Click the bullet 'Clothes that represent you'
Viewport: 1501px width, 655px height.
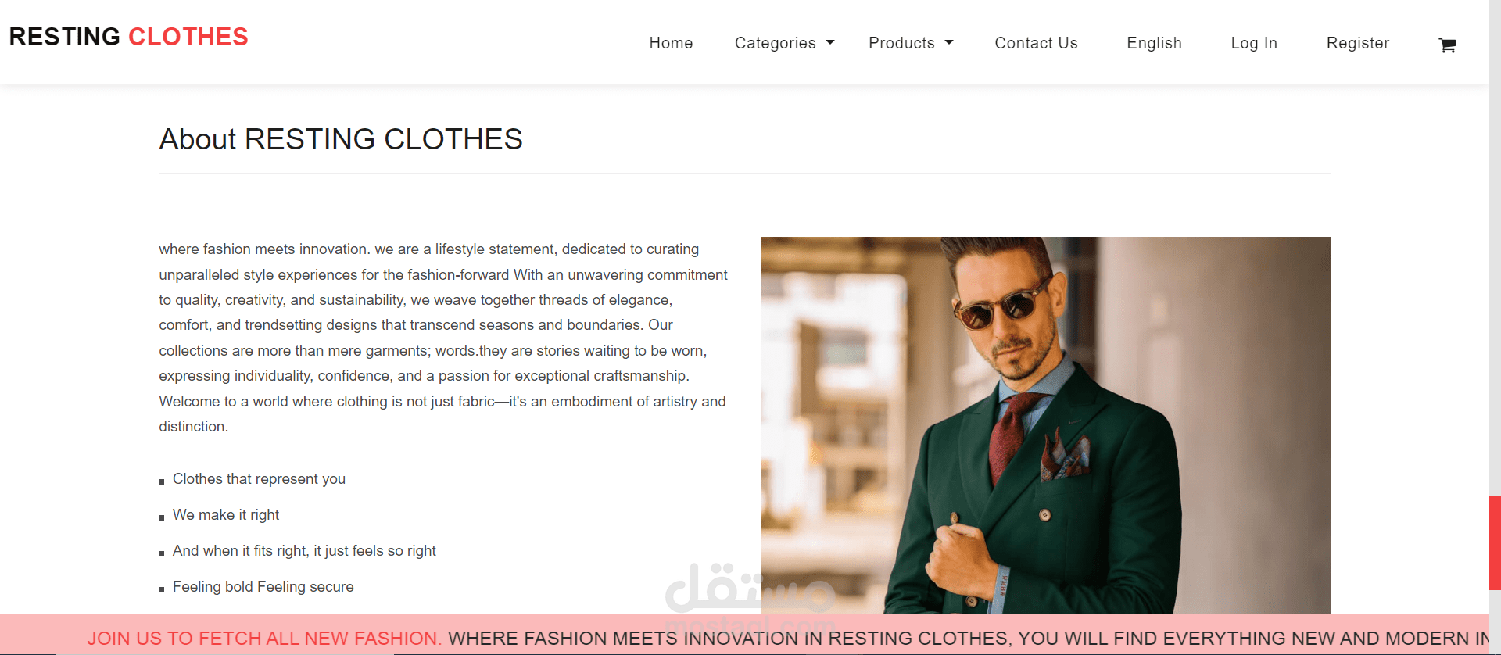259,478
